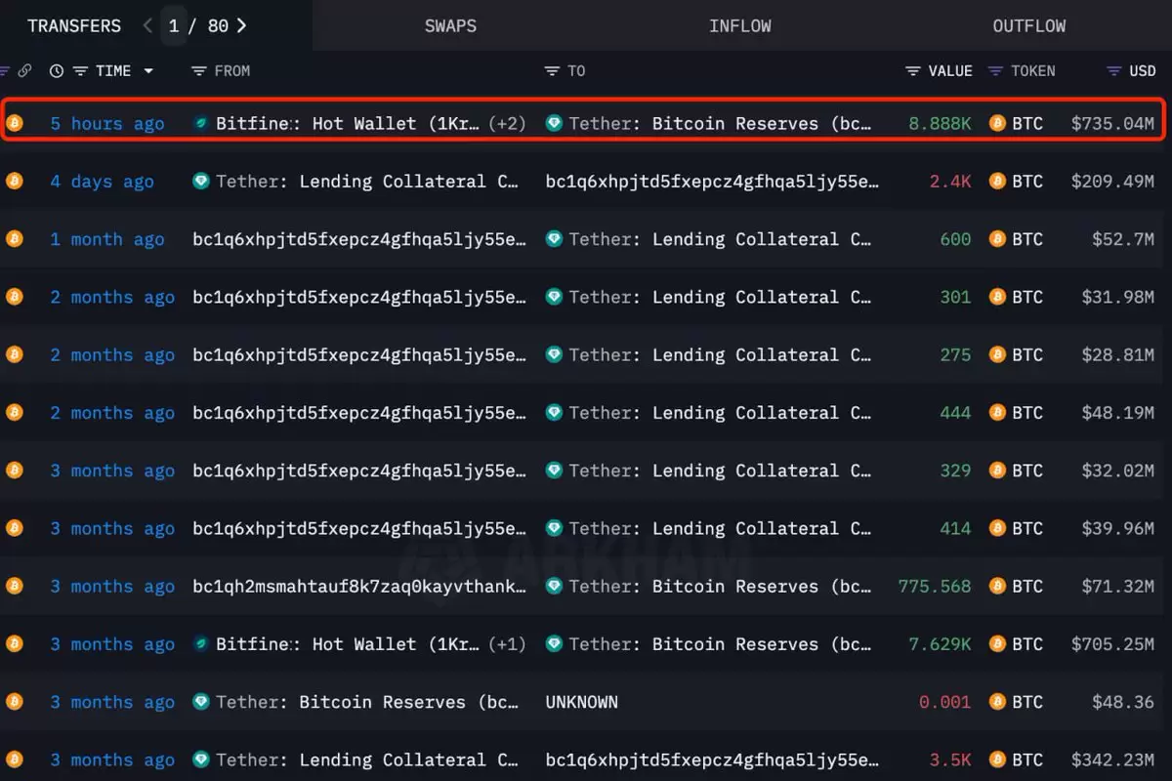Click the page number field showing 1
Screen dimensions: 1172x781
pos(174,26)
